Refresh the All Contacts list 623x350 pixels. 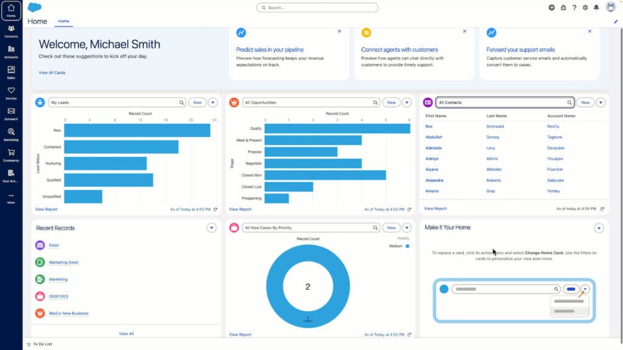(602, 208)
